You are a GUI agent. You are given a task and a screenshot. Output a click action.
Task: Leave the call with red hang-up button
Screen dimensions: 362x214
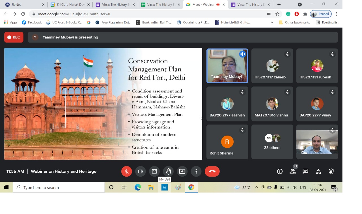coord(212,172)
